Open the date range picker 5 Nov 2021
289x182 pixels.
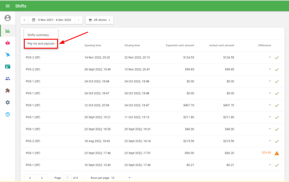coord(52,20)
